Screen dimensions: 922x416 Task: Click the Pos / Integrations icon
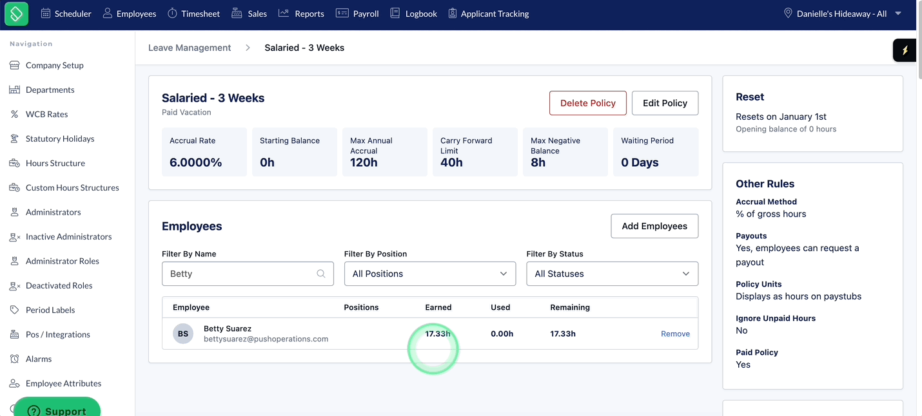click(x=14, y=334)
